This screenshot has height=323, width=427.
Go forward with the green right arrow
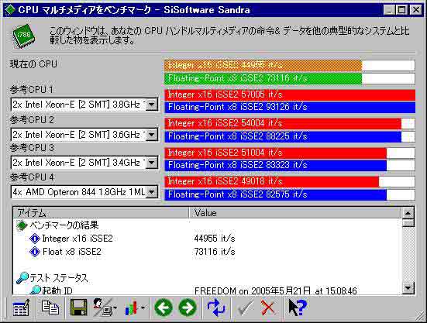click(x=188, y=308)
